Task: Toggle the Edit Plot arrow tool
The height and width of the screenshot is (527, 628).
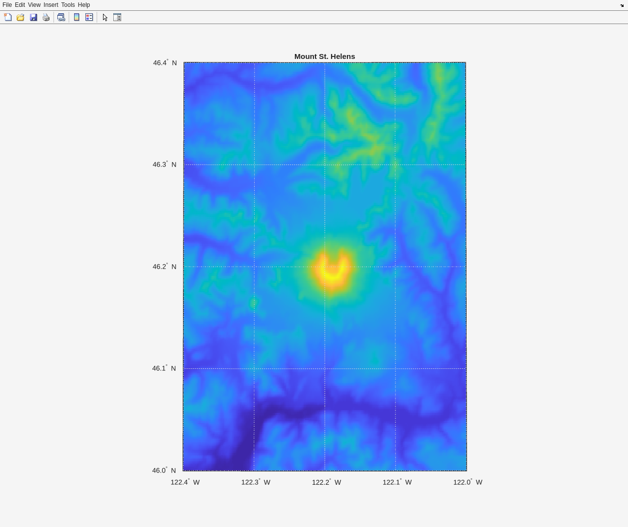Action: click(x=105, y=17)
